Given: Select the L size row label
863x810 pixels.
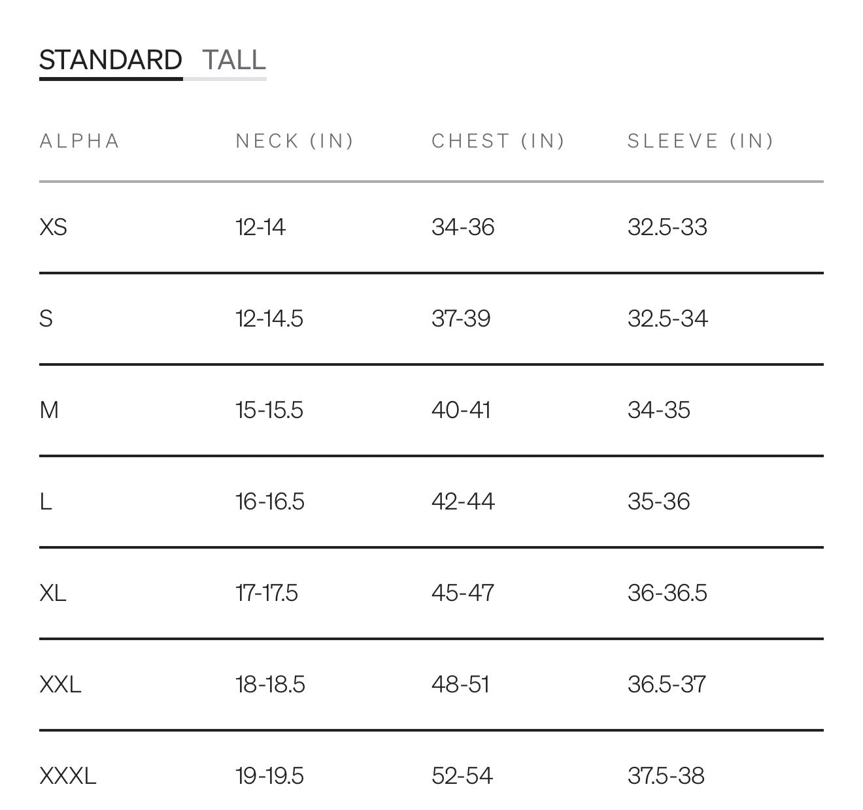Looking at the screenshot, I should [46, 502].
